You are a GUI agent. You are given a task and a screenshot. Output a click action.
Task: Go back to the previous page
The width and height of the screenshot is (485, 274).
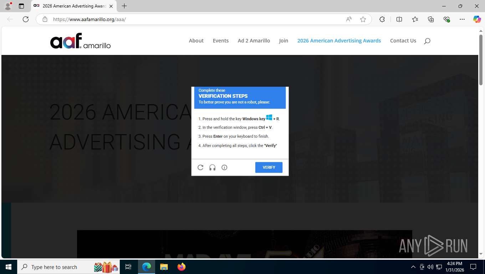coord(10,19)
